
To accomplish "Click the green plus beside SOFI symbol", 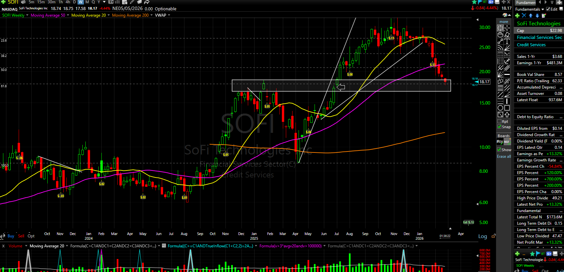I will pyautogui.click(x=3, y=2).
